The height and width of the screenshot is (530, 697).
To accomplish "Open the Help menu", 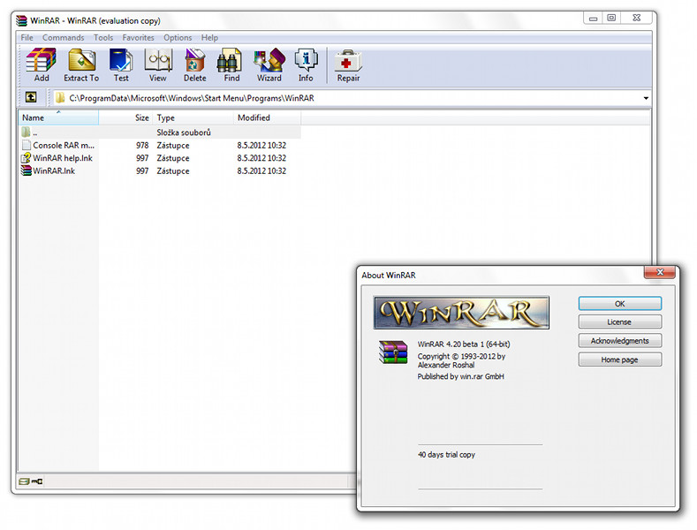I will pyautogui.click(x=209, y=38).
